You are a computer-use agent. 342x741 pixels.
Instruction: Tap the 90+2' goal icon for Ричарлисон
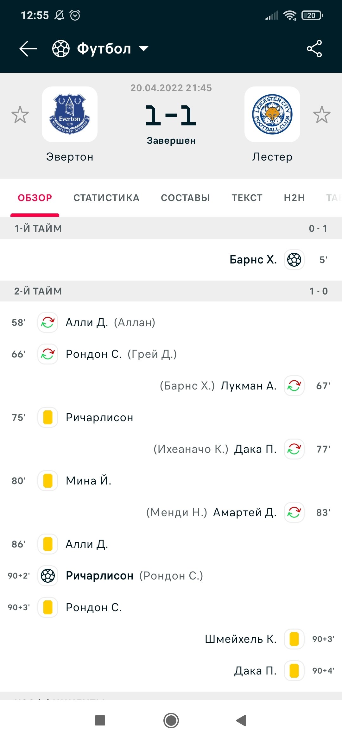(x=48, y=576)
